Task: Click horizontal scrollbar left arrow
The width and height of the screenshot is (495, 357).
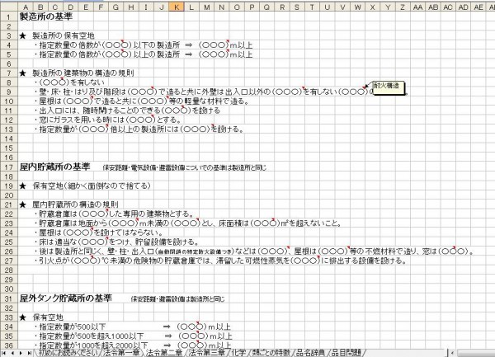Action: pyautogui.click(x=453, y=353)
